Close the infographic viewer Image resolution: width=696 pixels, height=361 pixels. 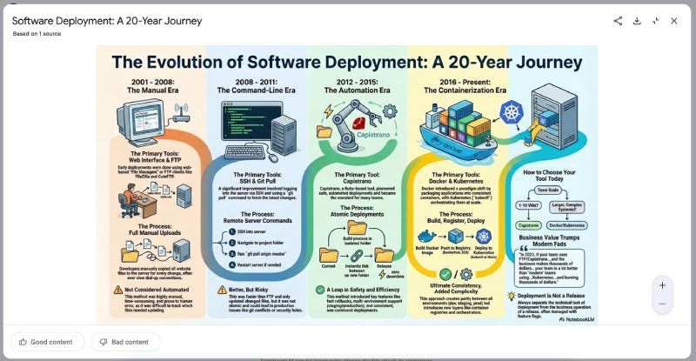coord(673,21)
